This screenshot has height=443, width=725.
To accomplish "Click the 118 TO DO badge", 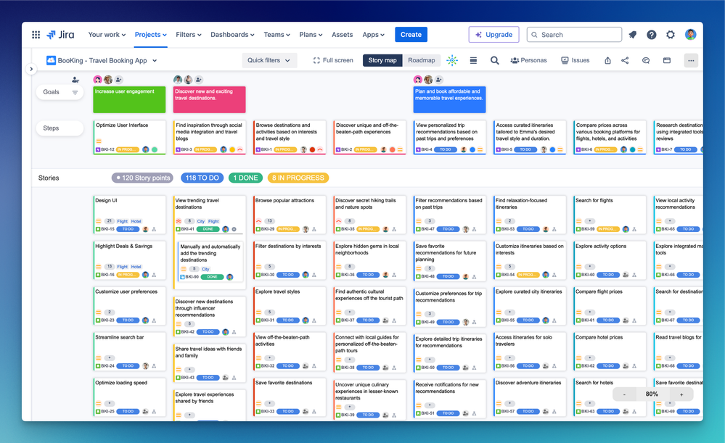I will click(x=202, y=178).
